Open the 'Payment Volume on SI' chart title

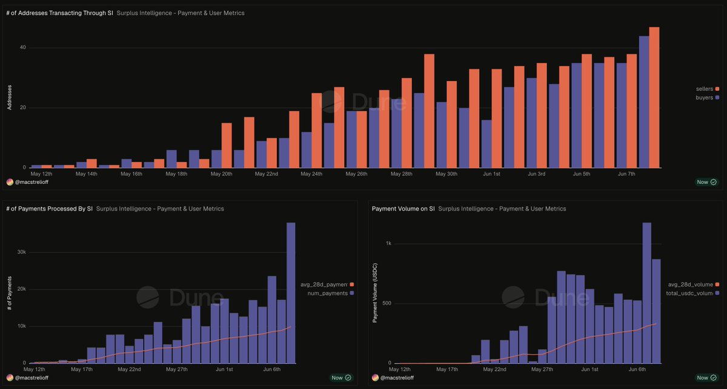[403, 209]
